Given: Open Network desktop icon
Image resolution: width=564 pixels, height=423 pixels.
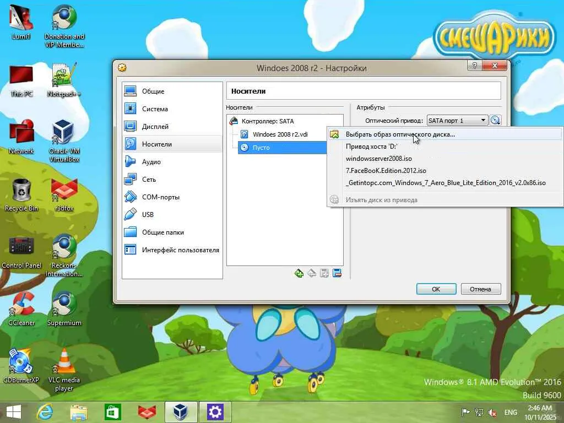Looking at the screenshot, I should pos(21,137).
